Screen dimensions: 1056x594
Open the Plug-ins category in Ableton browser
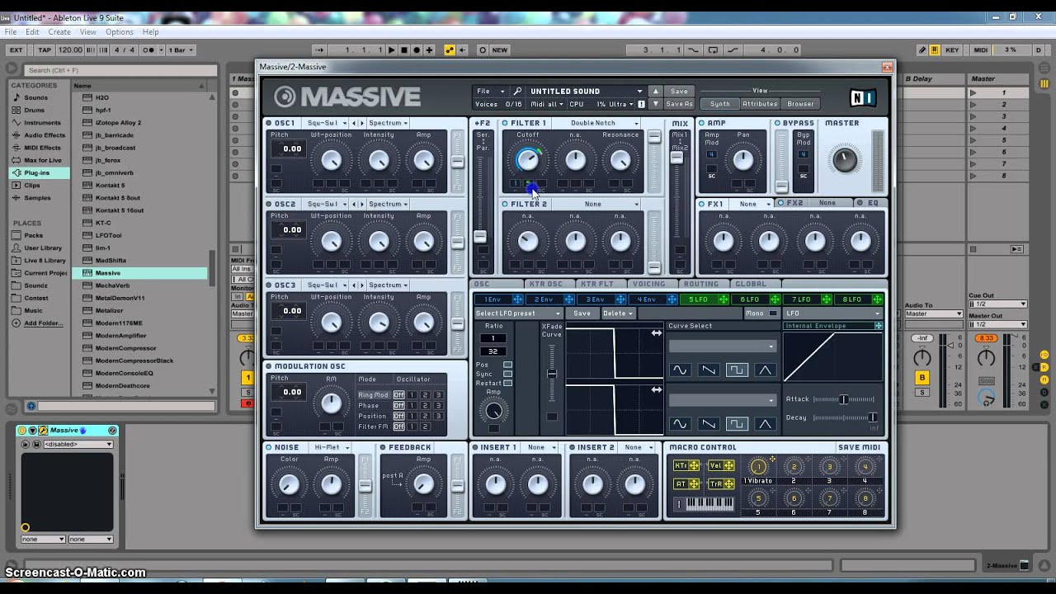pyautogui.click(x=37, y=172)
